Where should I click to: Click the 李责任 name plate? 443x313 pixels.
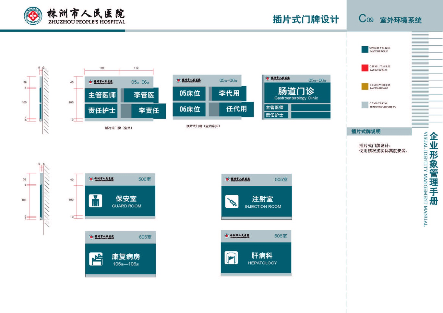(x=149, y=111)
